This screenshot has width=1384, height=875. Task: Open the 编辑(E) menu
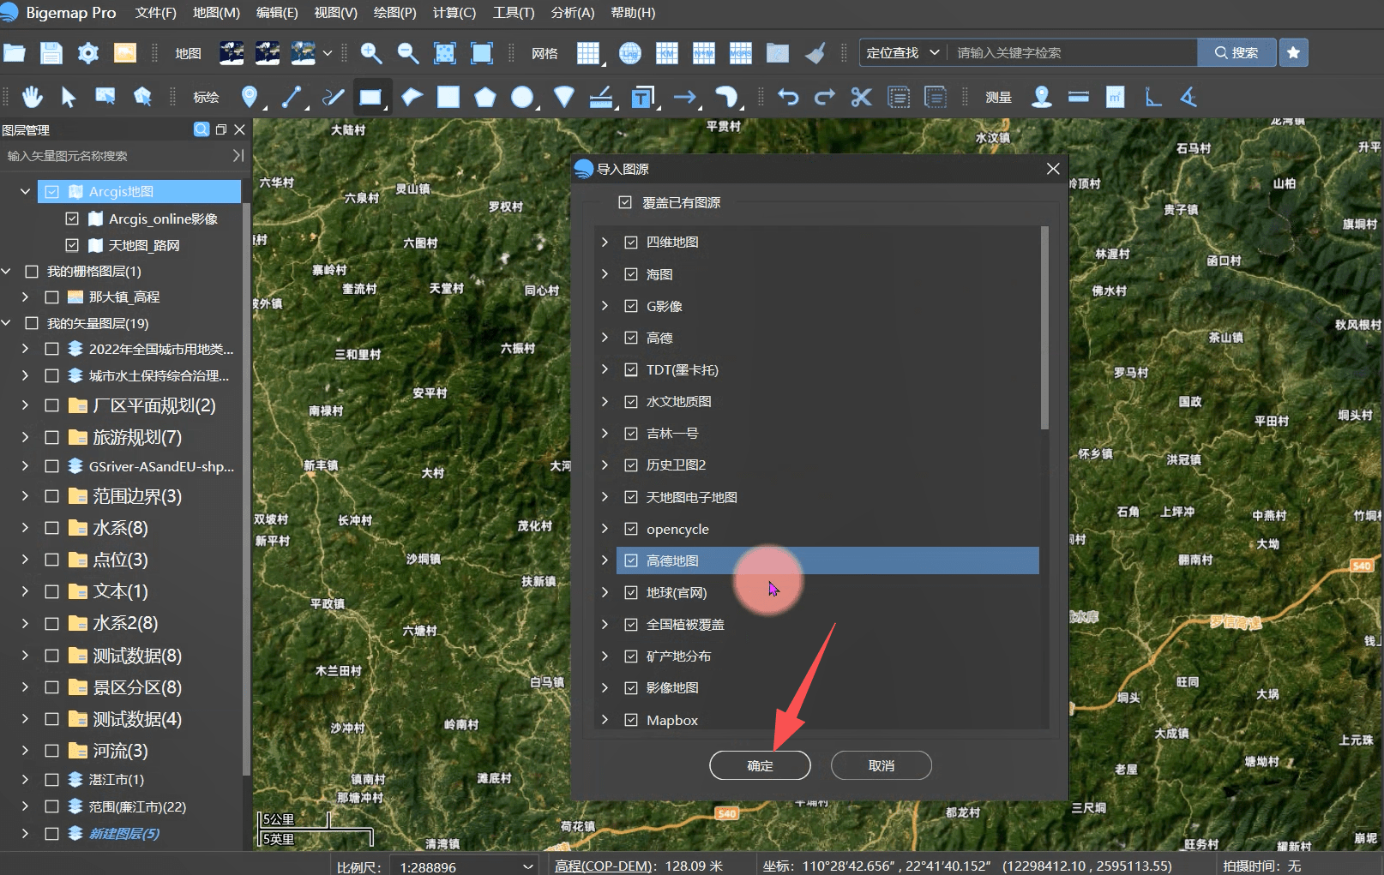[x=277, y=13]
